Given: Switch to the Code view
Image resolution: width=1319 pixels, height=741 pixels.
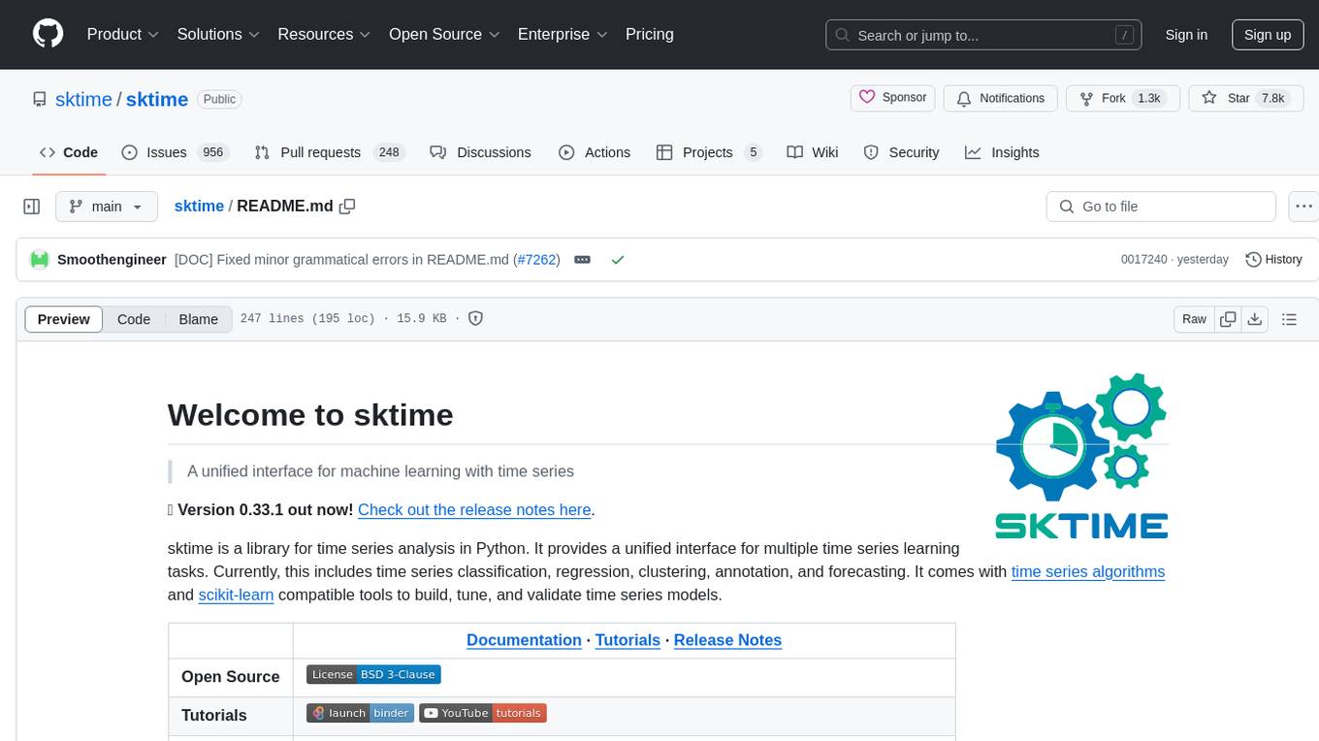Looking at the screenshot, I should click(134, 319).
